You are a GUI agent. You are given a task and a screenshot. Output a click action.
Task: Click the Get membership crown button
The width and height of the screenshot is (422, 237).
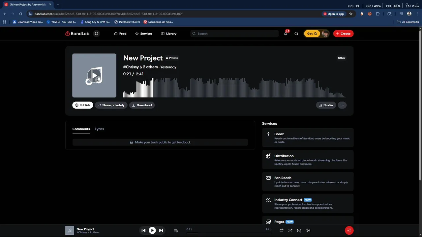point(312,34)
